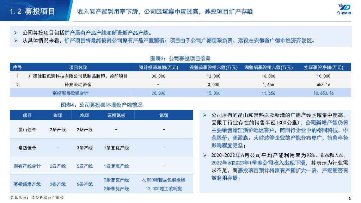Select the '2条复瓦产线' cell
This screenshot has width=361, height=203.
click(116, 180)
